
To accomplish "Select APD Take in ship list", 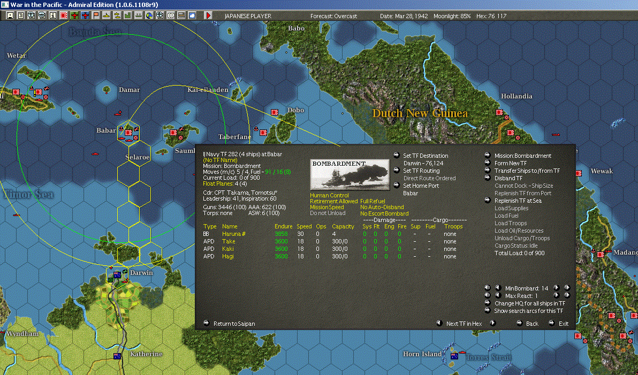I will [x=228, y=241].
